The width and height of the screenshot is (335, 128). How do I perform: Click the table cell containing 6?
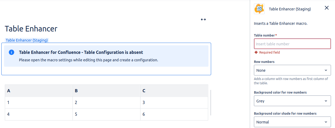point(174,114)
